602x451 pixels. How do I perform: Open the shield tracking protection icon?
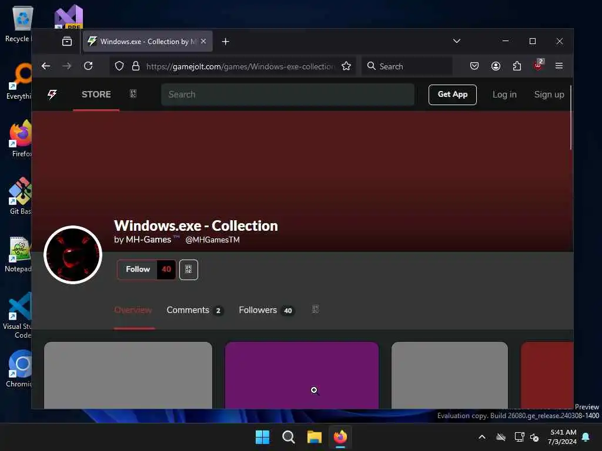[x=119, y=66]
